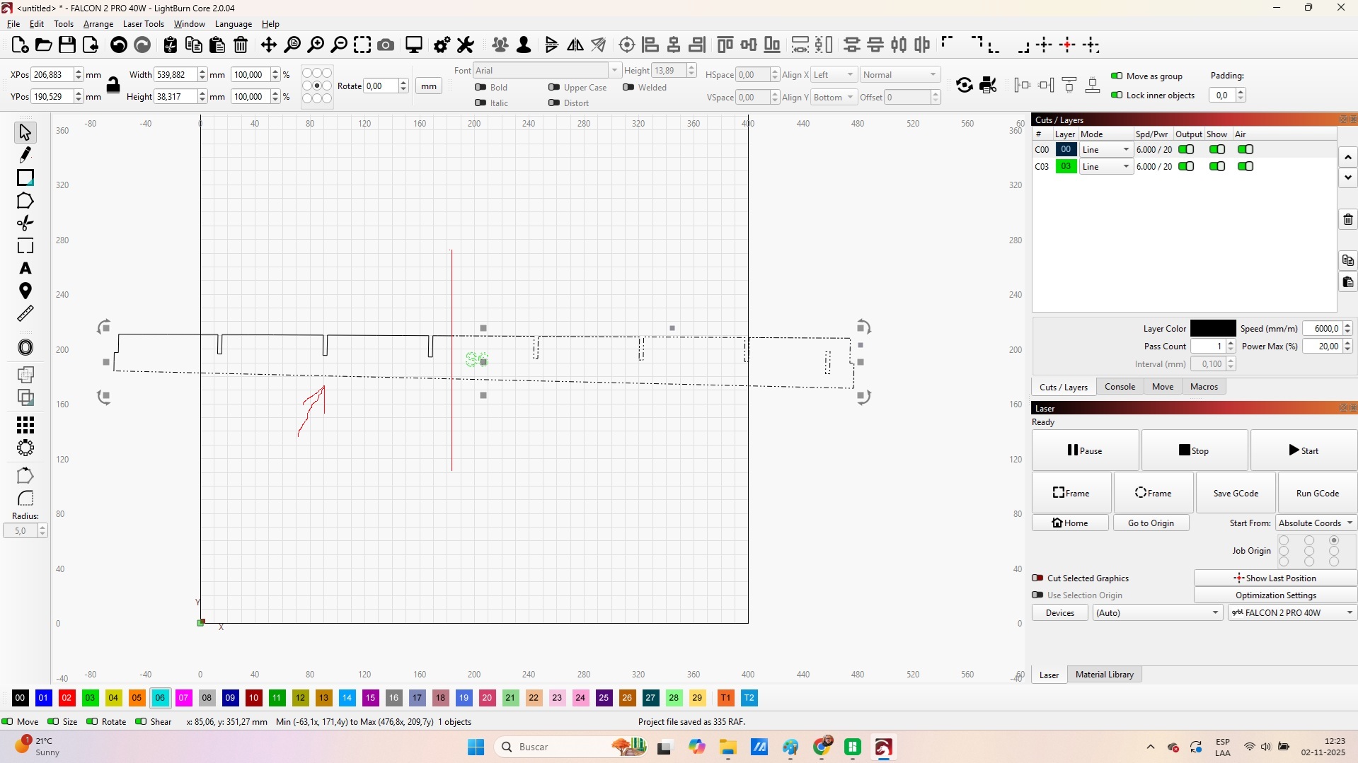Select the Draw Lines pencil tool
This screenshot has height=763, width=1358.
(25, 155)
